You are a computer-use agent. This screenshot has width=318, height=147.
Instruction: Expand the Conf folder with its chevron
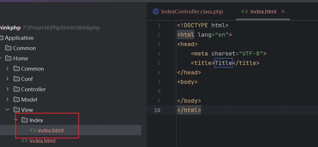pos(8,79)
